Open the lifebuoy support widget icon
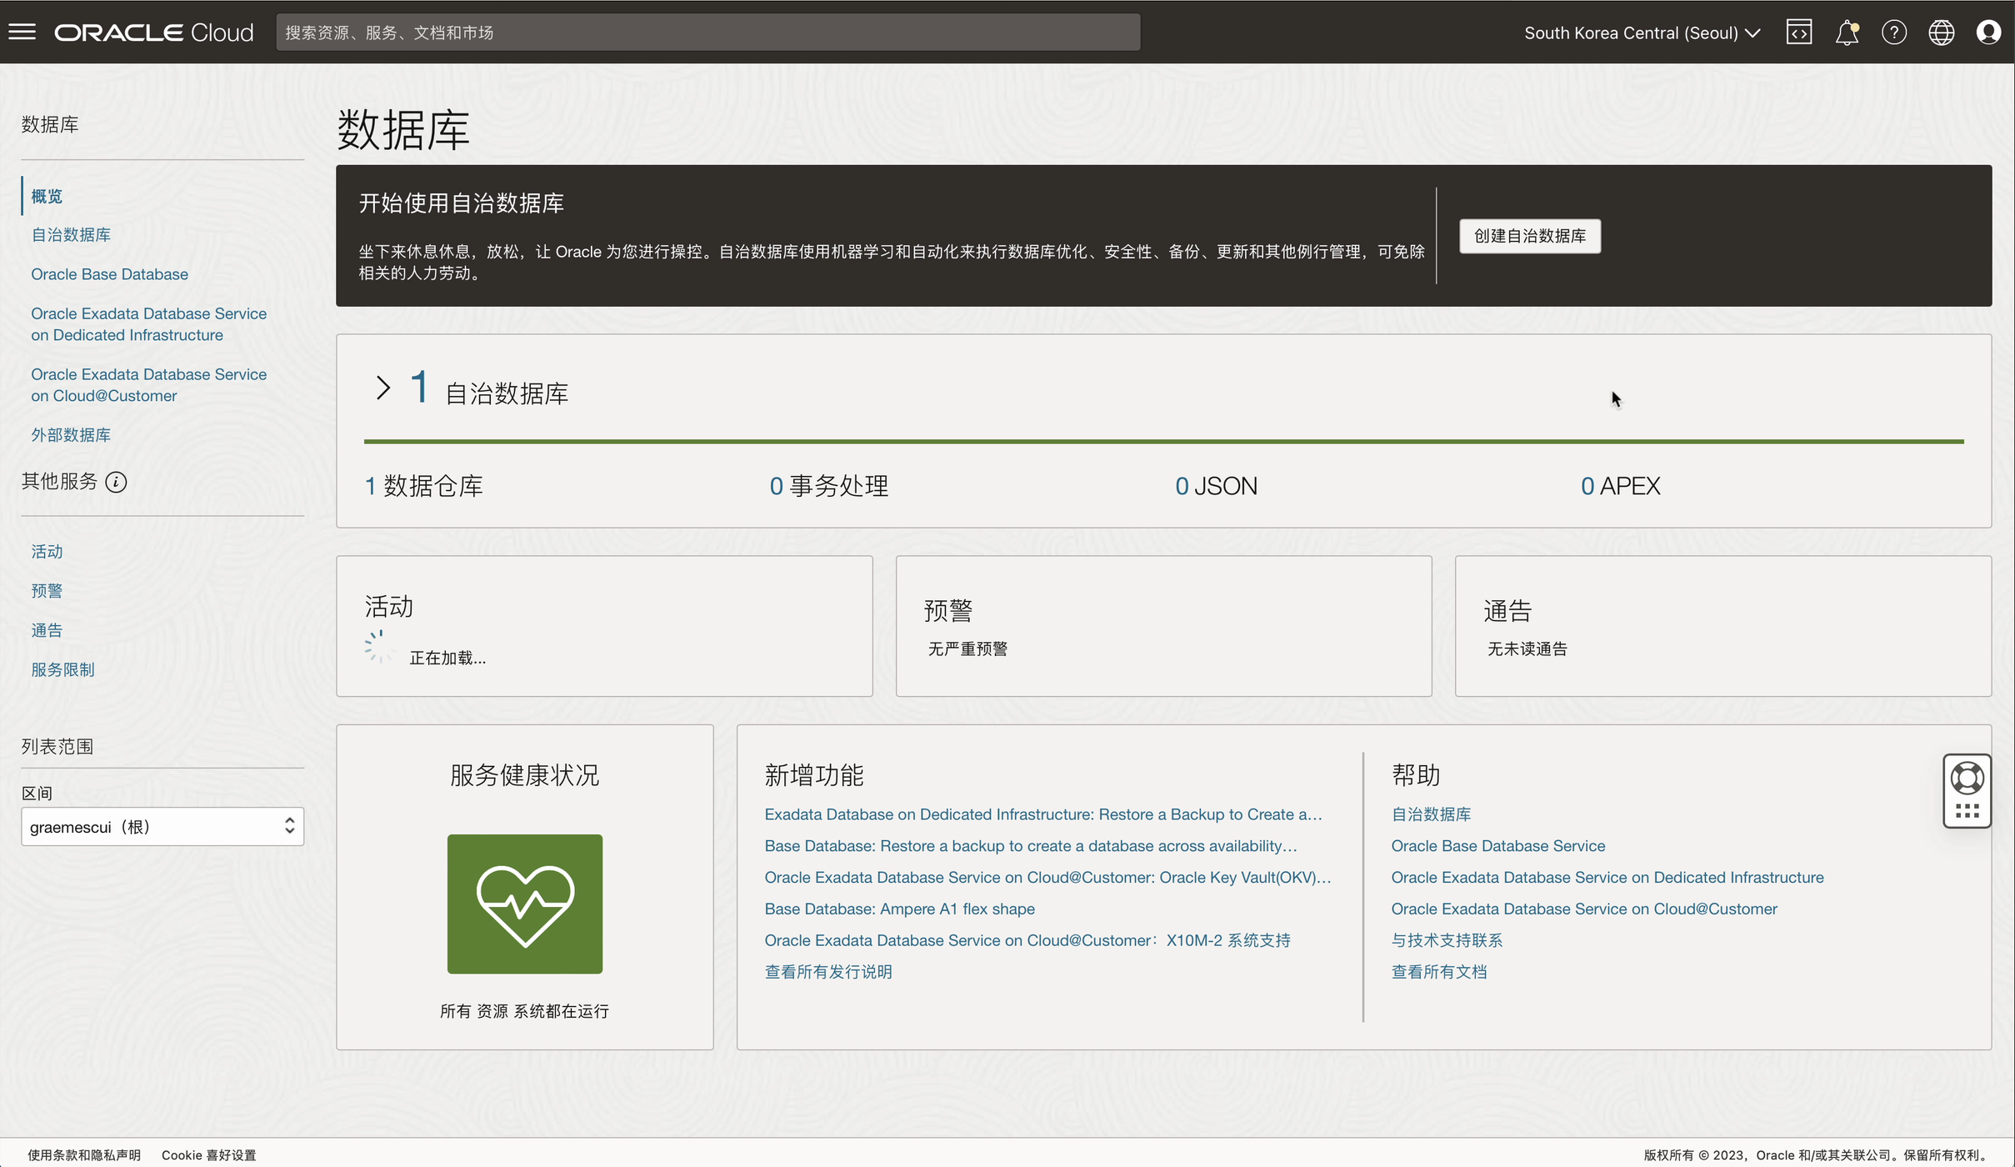Screen dimensions: 2015x1167 pos(1967,778)
